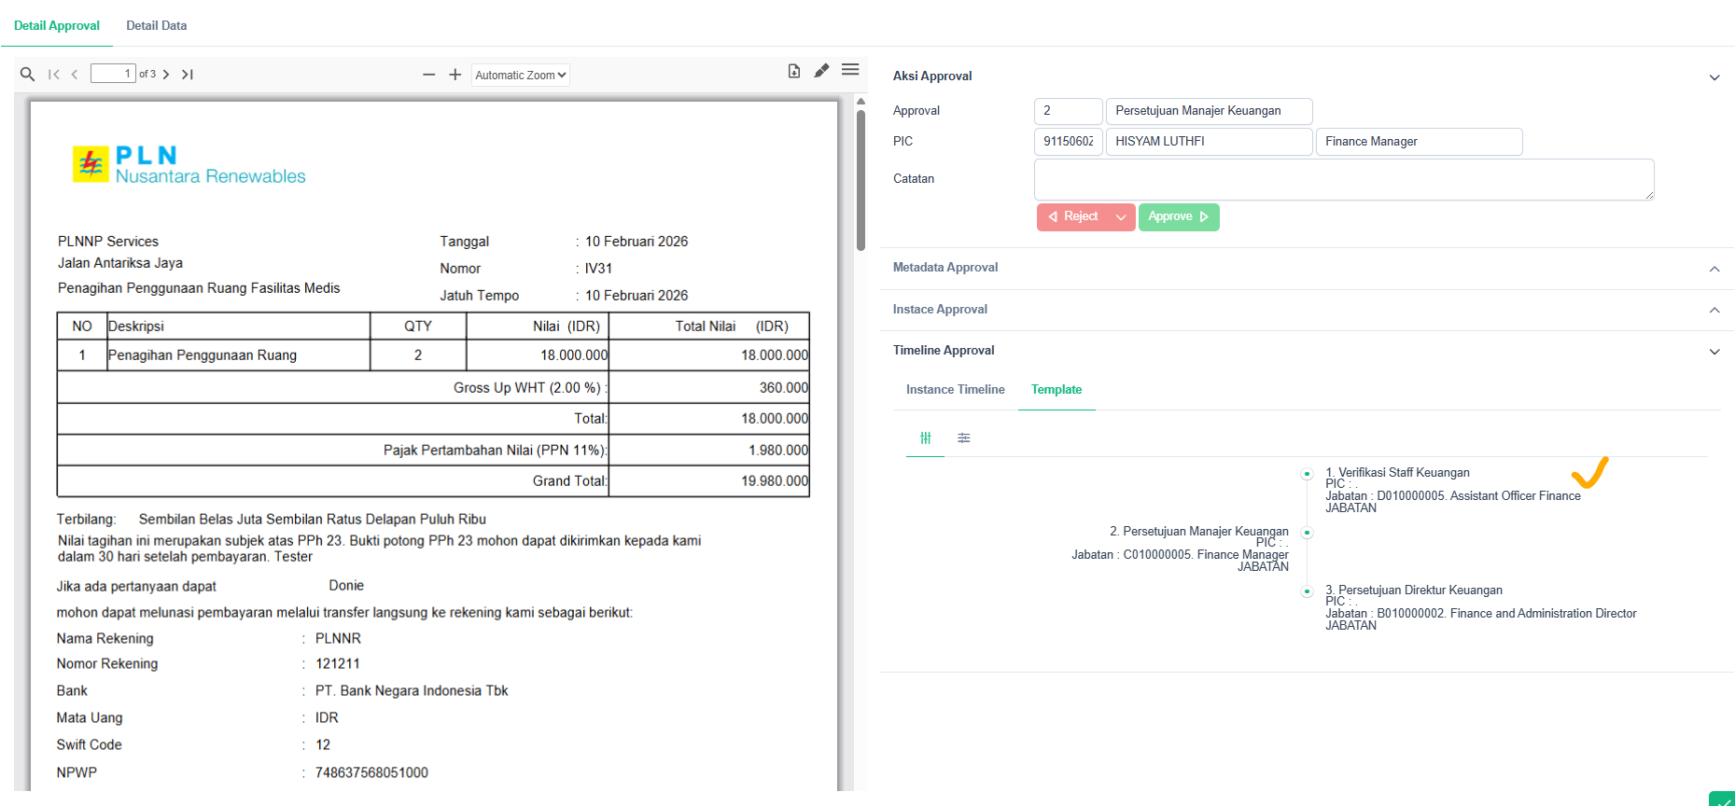Screen dimensions: 1735x806
Task: Open the Automatic Zoom dropdown
Action: [x=520, y=76]
